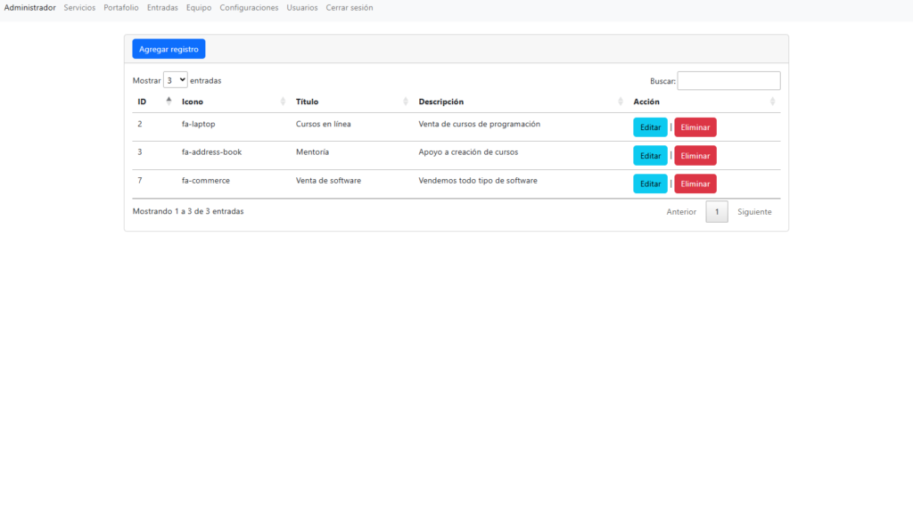The image size is (913, 522).
Task: Select page 1 in pagination
Action: (717, 212)
